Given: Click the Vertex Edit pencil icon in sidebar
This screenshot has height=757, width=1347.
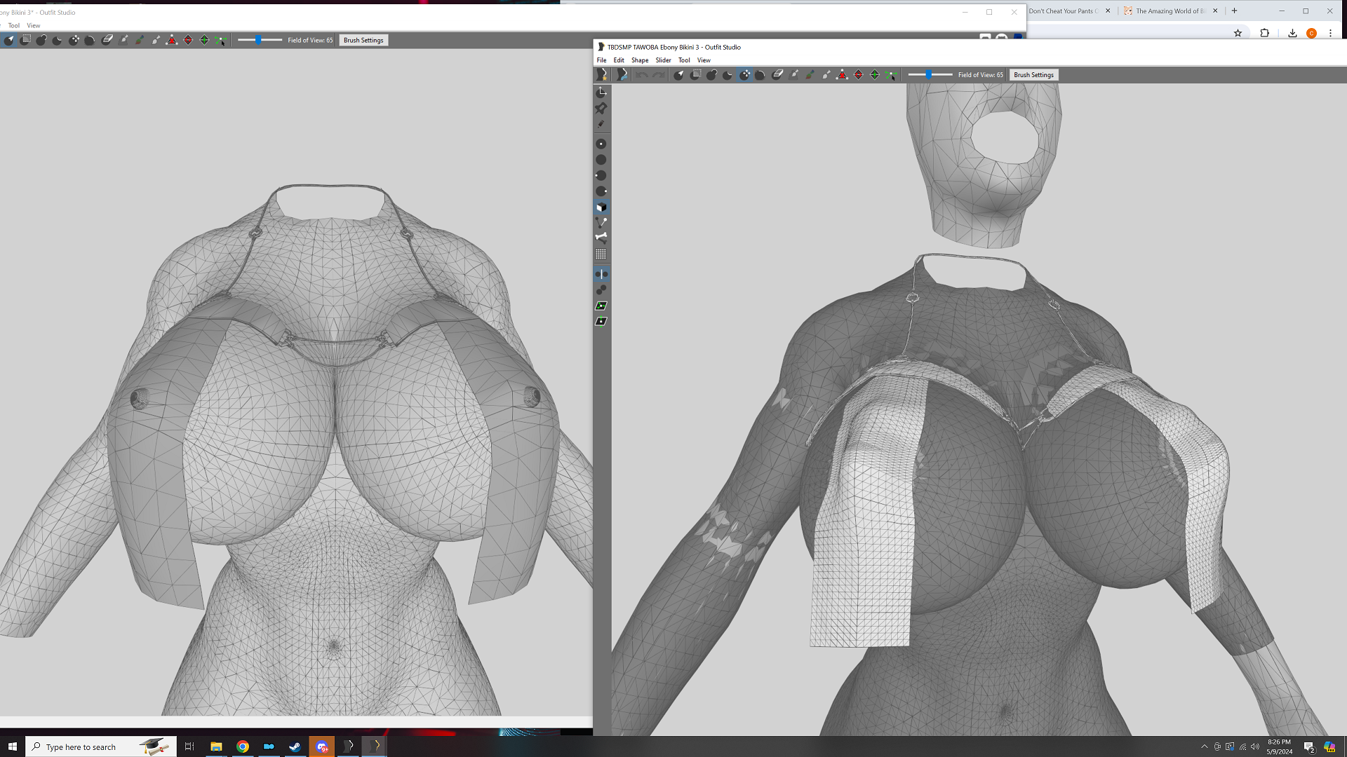Looking at the screenshot, I should click(601, 124).
